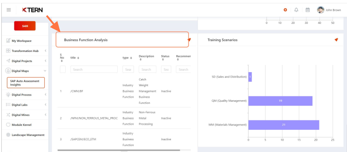Click the KTERN logo
This screenshot has height=152, width=347.
[x=32, y=10]
